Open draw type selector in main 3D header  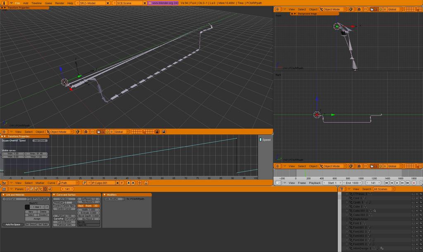click(x=78, y=132)
